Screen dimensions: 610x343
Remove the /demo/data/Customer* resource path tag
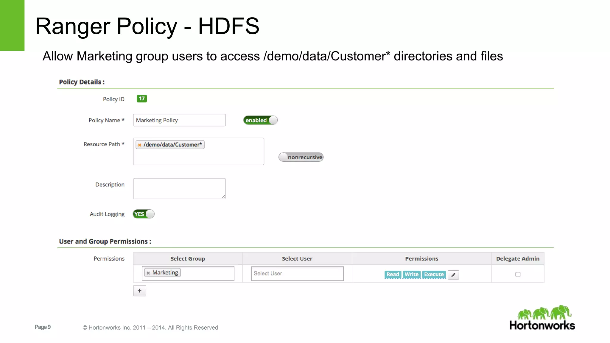[139, 145]
